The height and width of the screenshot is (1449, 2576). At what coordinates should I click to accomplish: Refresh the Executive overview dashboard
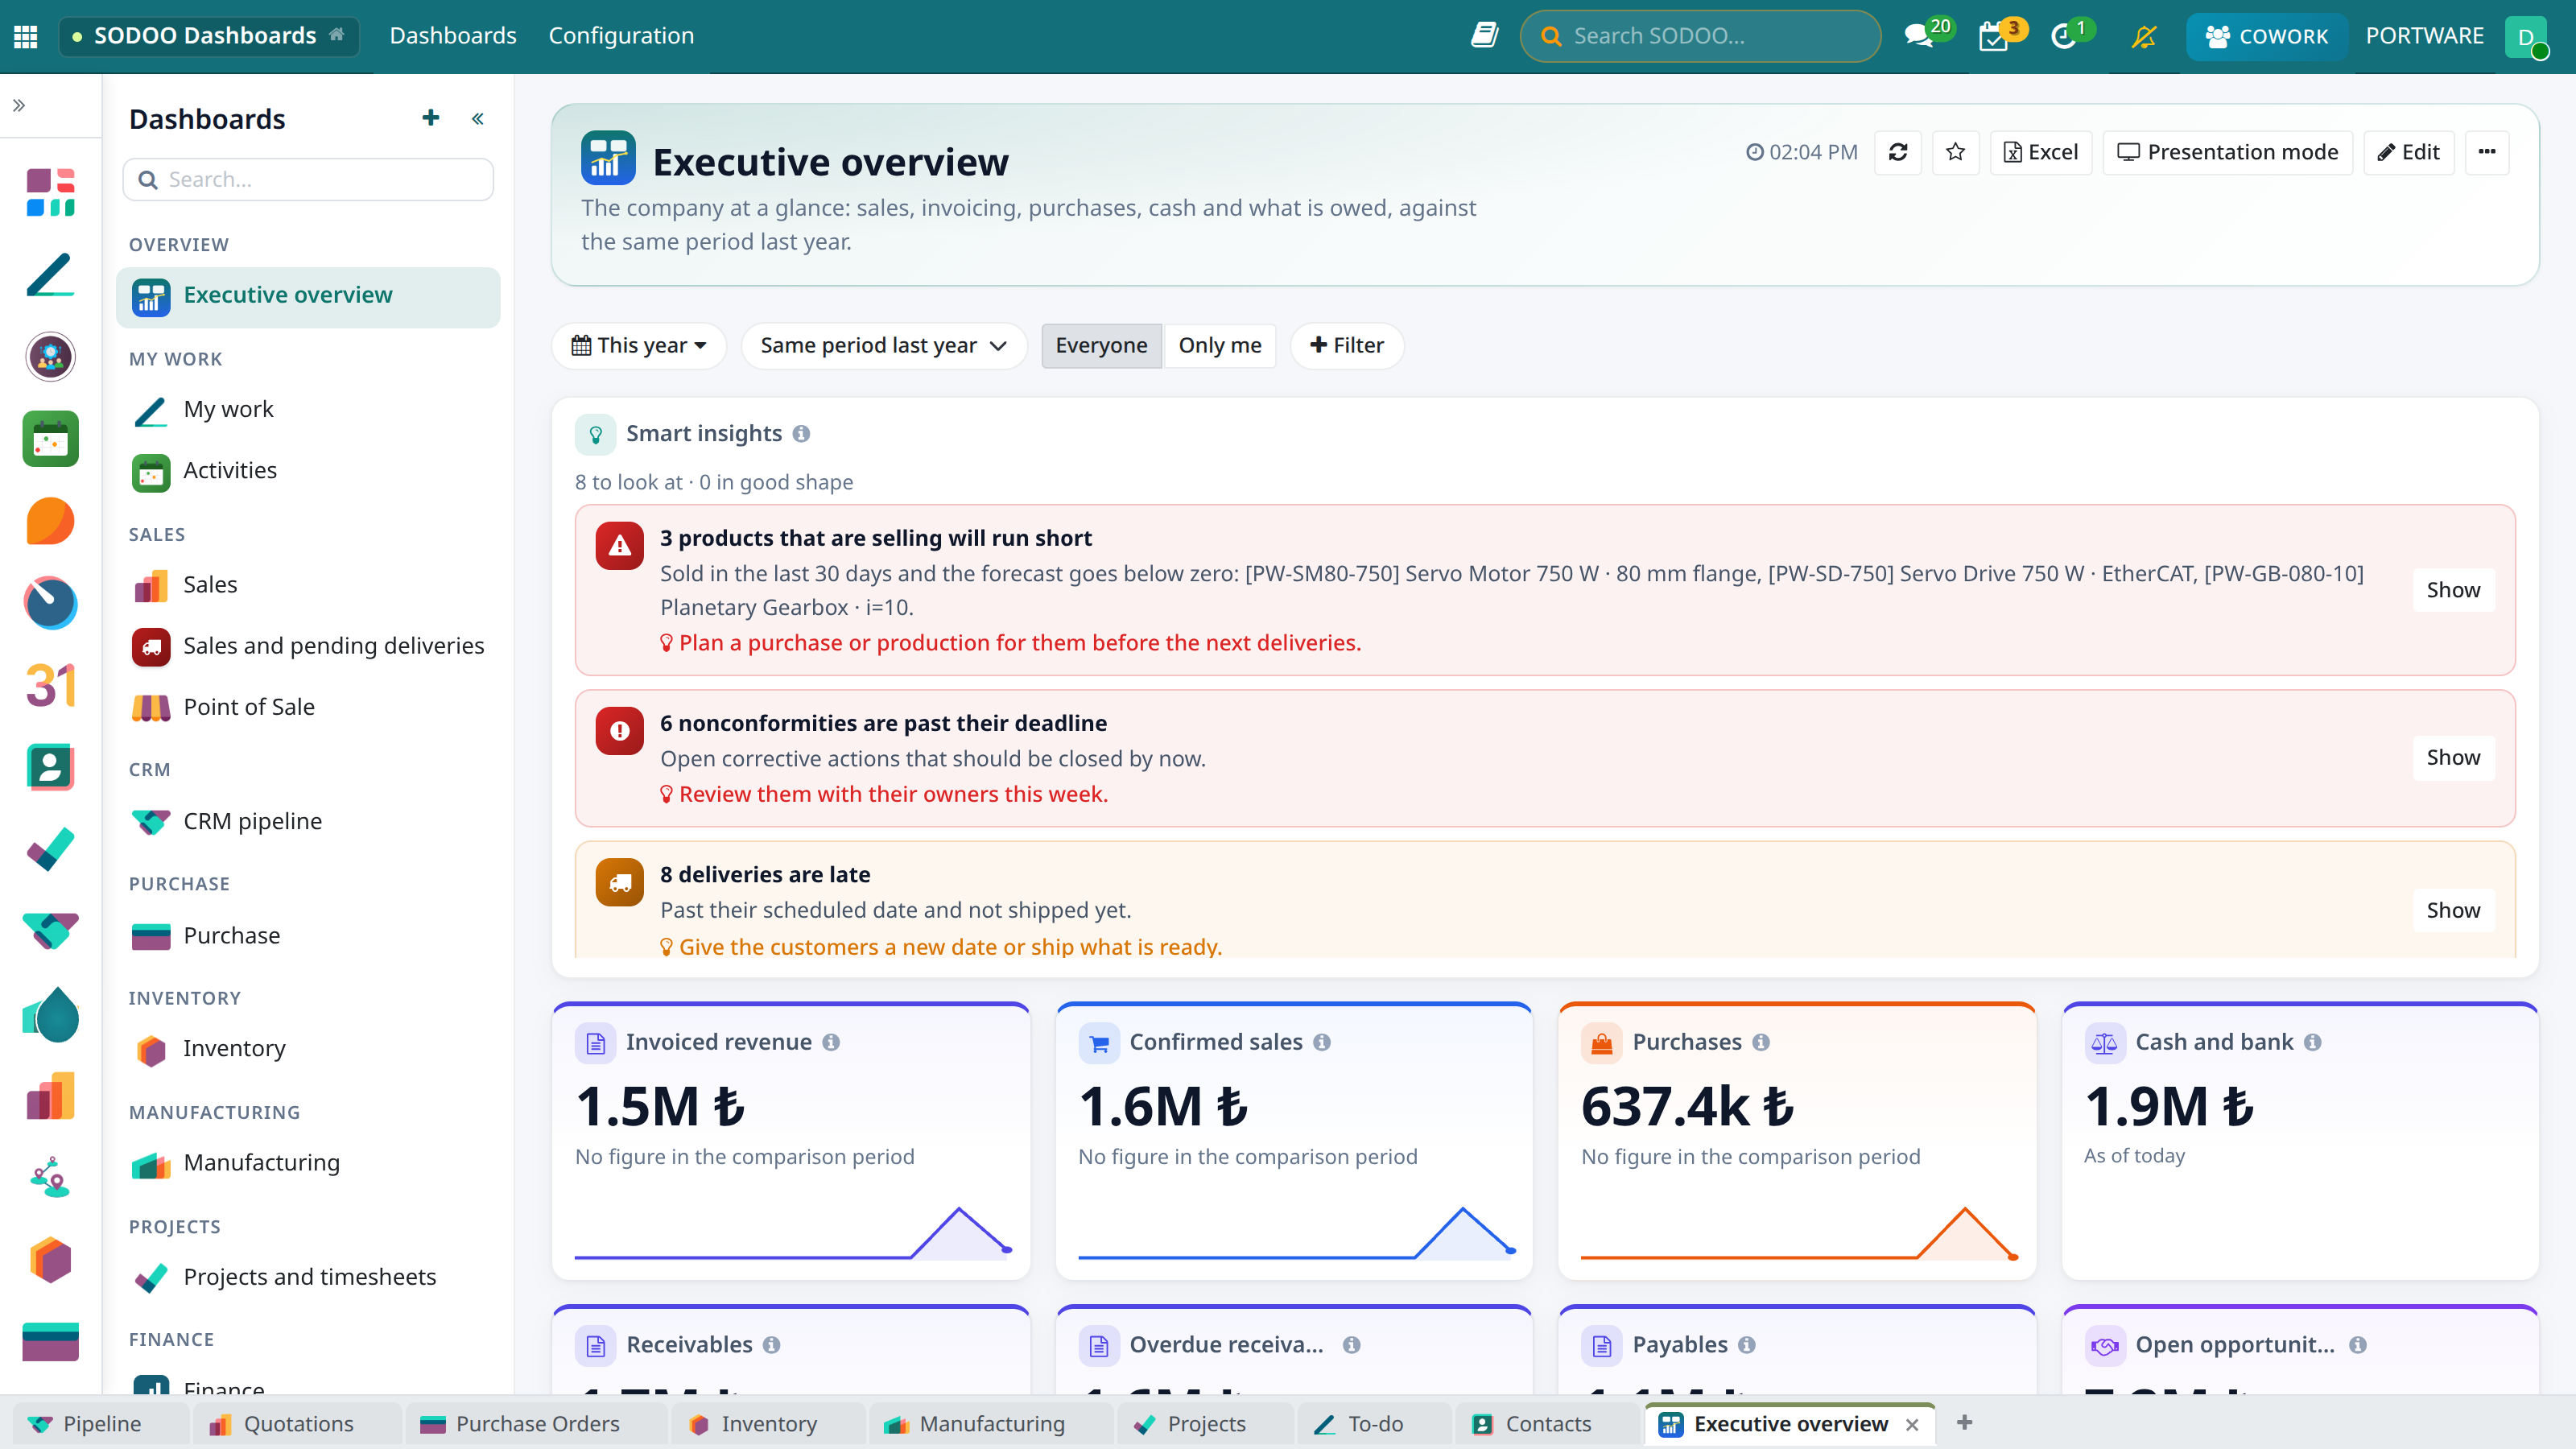(x=1898, y=152)
